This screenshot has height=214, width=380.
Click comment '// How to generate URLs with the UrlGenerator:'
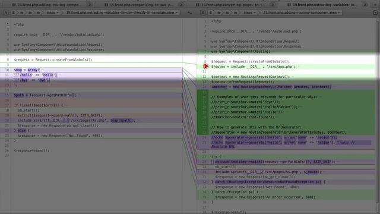coord(256,127)
